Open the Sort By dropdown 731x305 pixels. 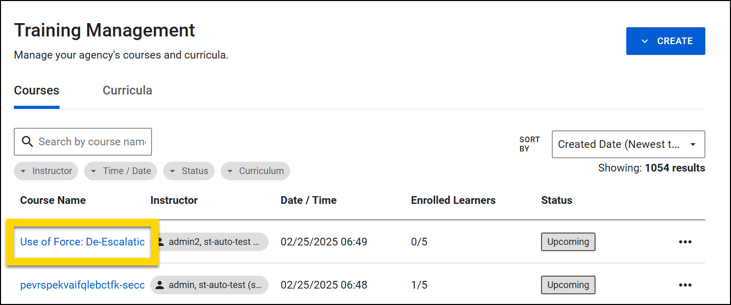628,144
